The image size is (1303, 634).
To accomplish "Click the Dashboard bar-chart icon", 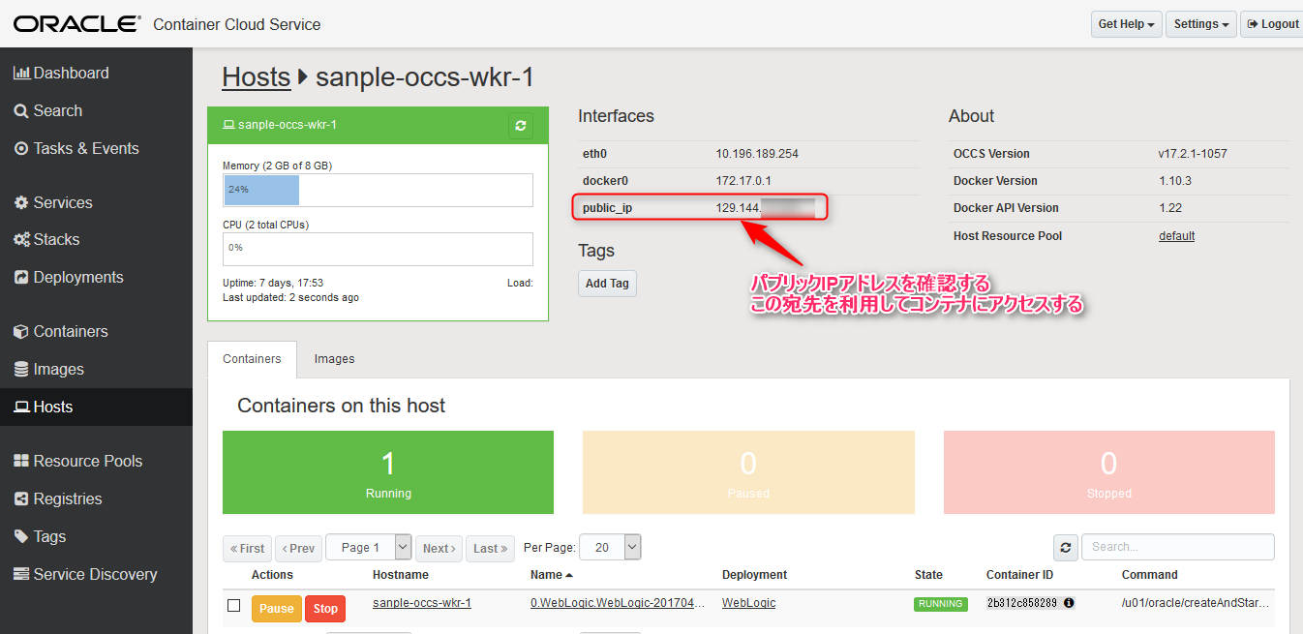I will (21, 73).
